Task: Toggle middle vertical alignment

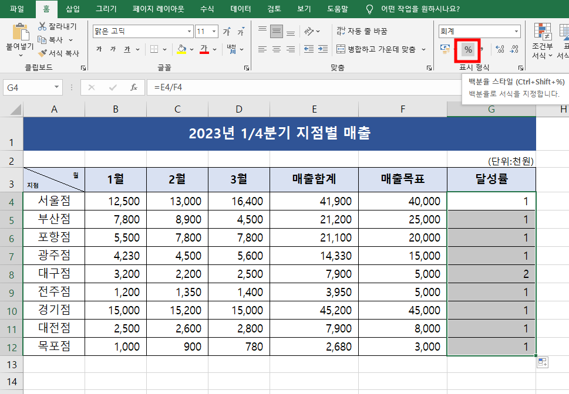Action: [277, 32]
